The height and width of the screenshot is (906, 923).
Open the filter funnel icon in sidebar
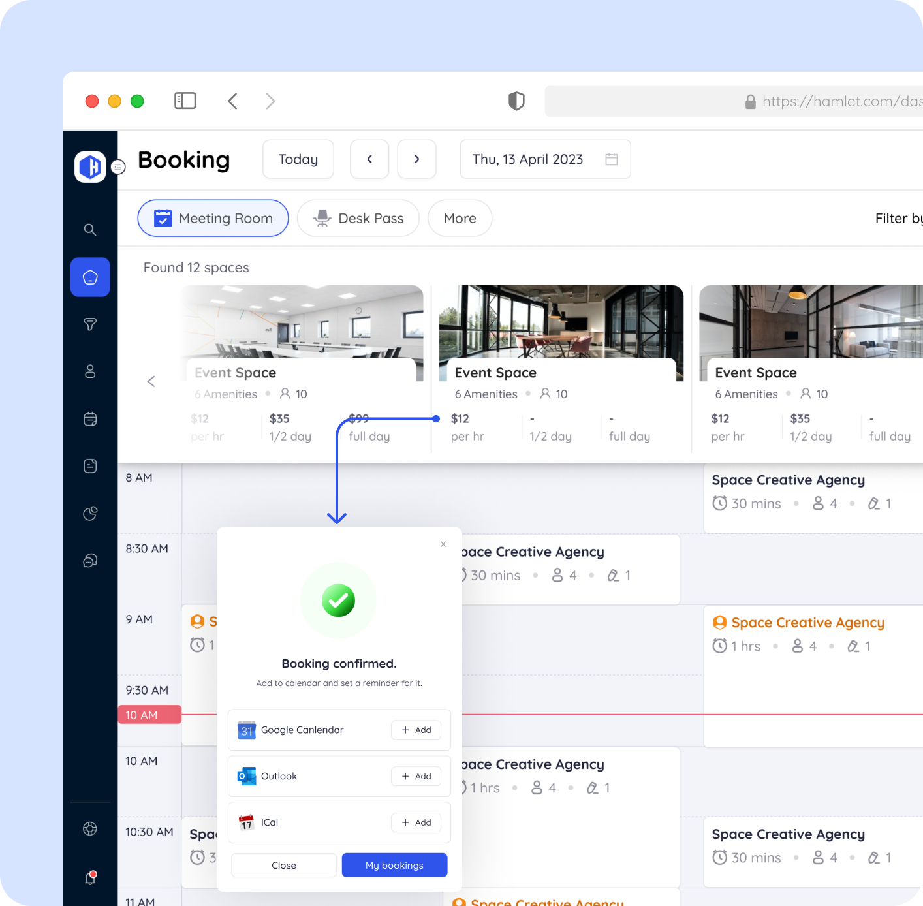pyautogui.click(x=90, y=324)
